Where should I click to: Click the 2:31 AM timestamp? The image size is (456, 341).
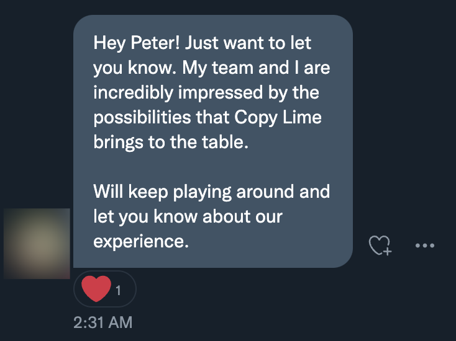click(103, 322)
